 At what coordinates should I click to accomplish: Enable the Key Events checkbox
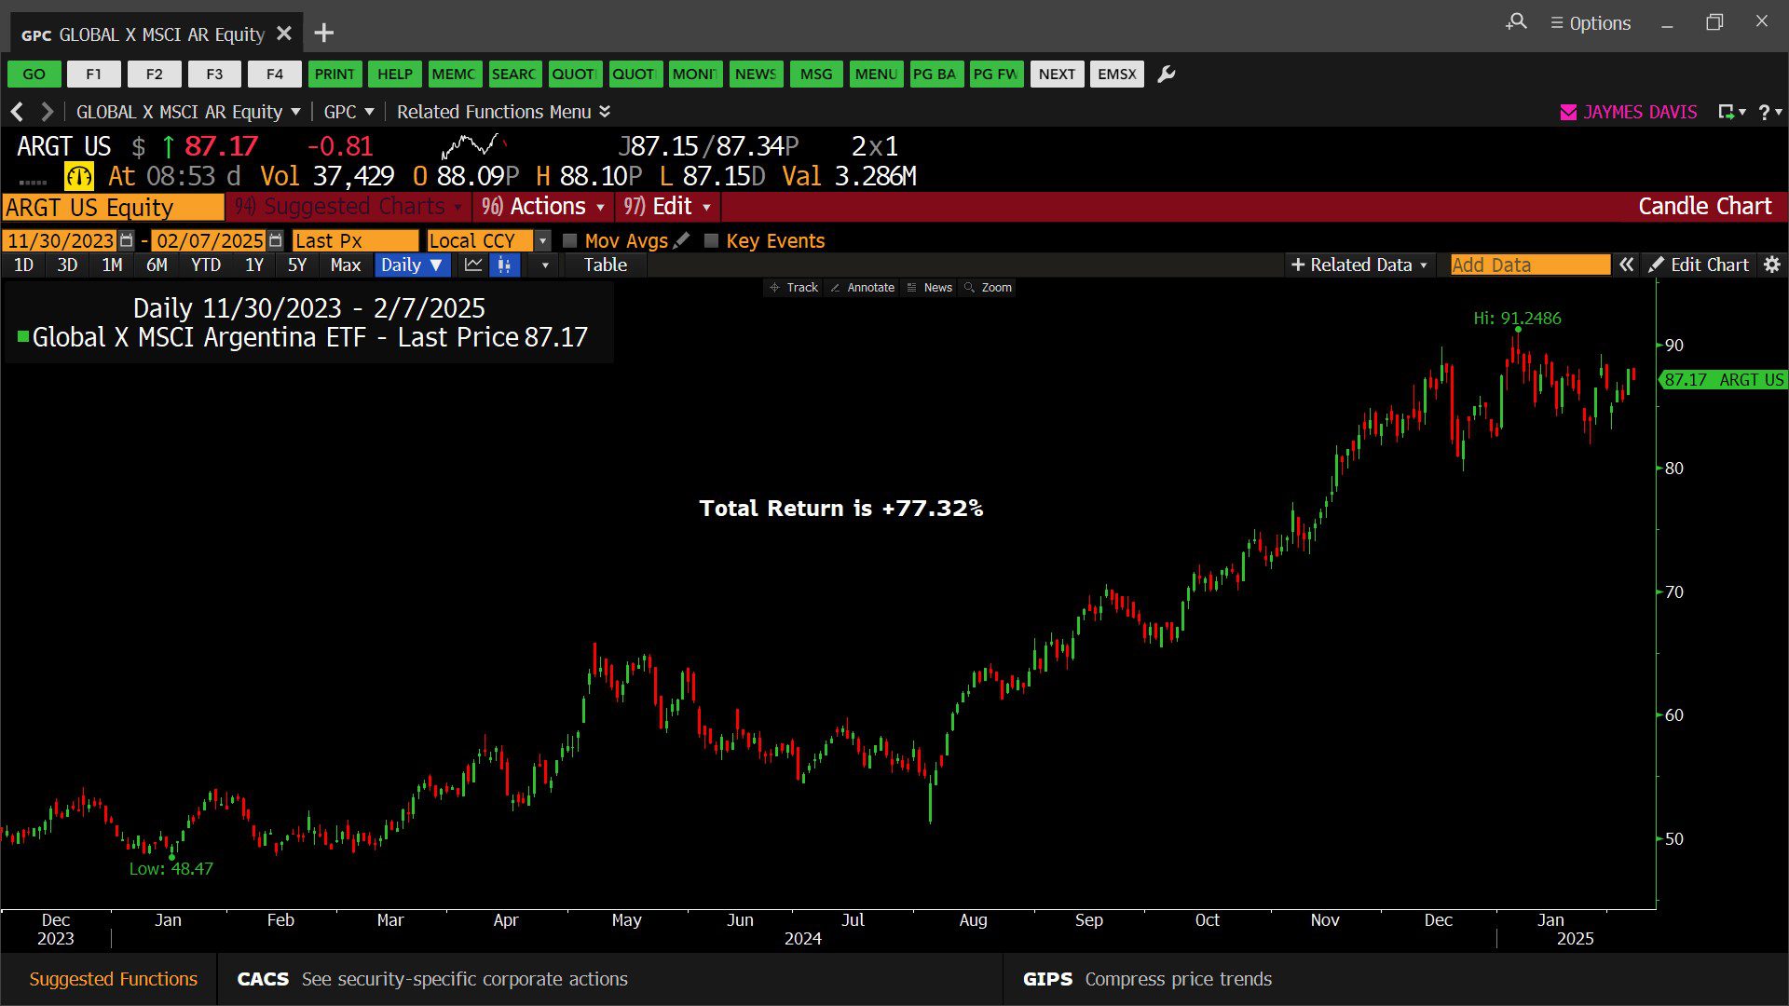coord(712,240)
